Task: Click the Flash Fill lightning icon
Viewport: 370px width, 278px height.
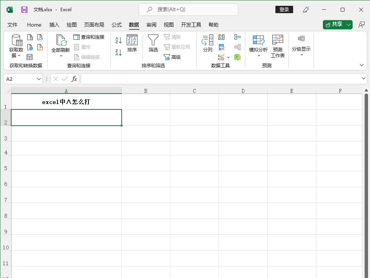Action: [221, 37]
